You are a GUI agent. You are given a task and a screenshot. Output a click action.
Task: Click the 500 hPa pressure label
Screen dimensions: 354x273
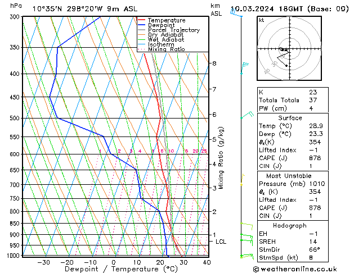(16, 119)
